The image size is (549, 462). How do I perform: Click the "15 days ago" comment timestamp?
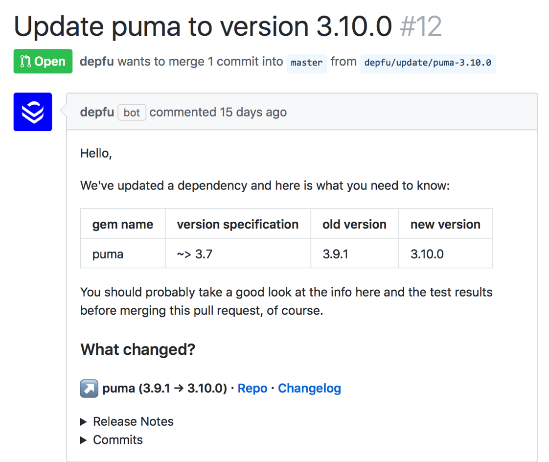click(253, 112)
